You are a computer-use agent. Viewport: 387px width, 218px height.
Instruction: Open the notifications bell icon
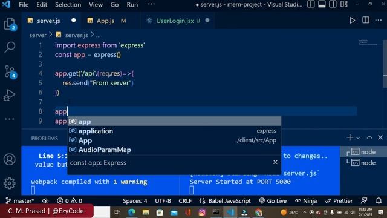[x=379, y=200]
